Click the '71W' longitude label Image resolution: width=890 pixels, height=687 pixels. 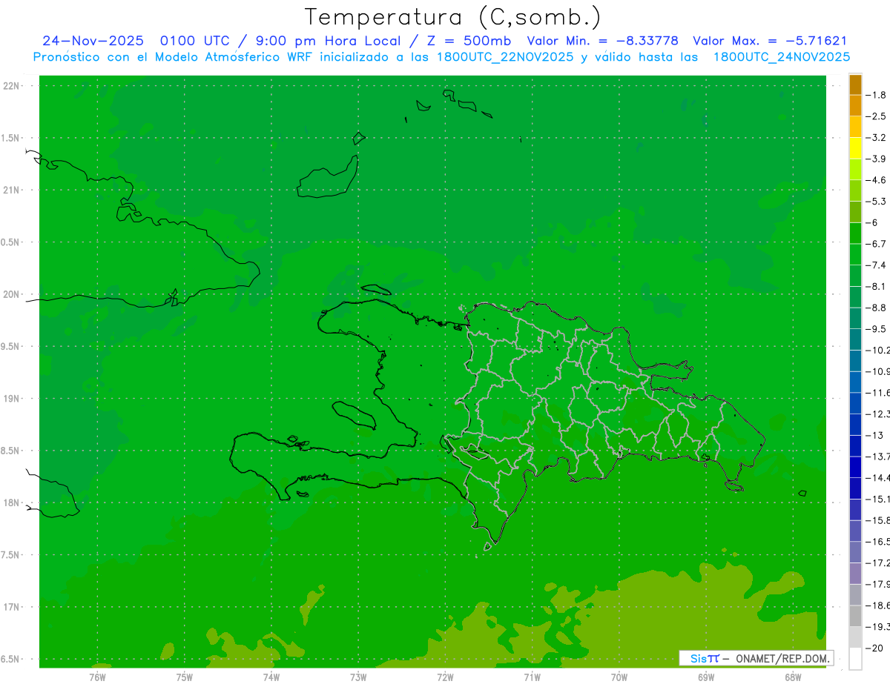click(532, 677)
